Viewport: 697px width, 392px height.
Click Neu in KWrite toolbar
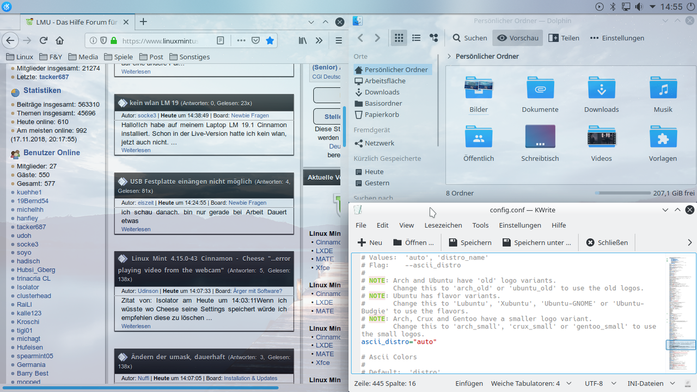pyautogui.click(x=370, y=243)
